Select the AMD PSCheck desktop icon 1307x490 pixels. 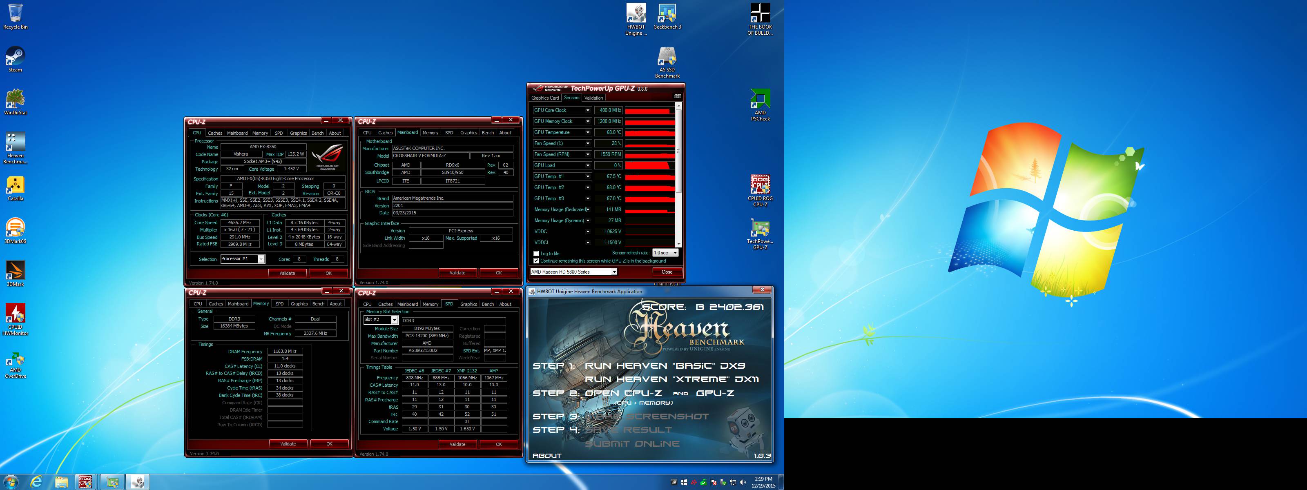[760, 105]
